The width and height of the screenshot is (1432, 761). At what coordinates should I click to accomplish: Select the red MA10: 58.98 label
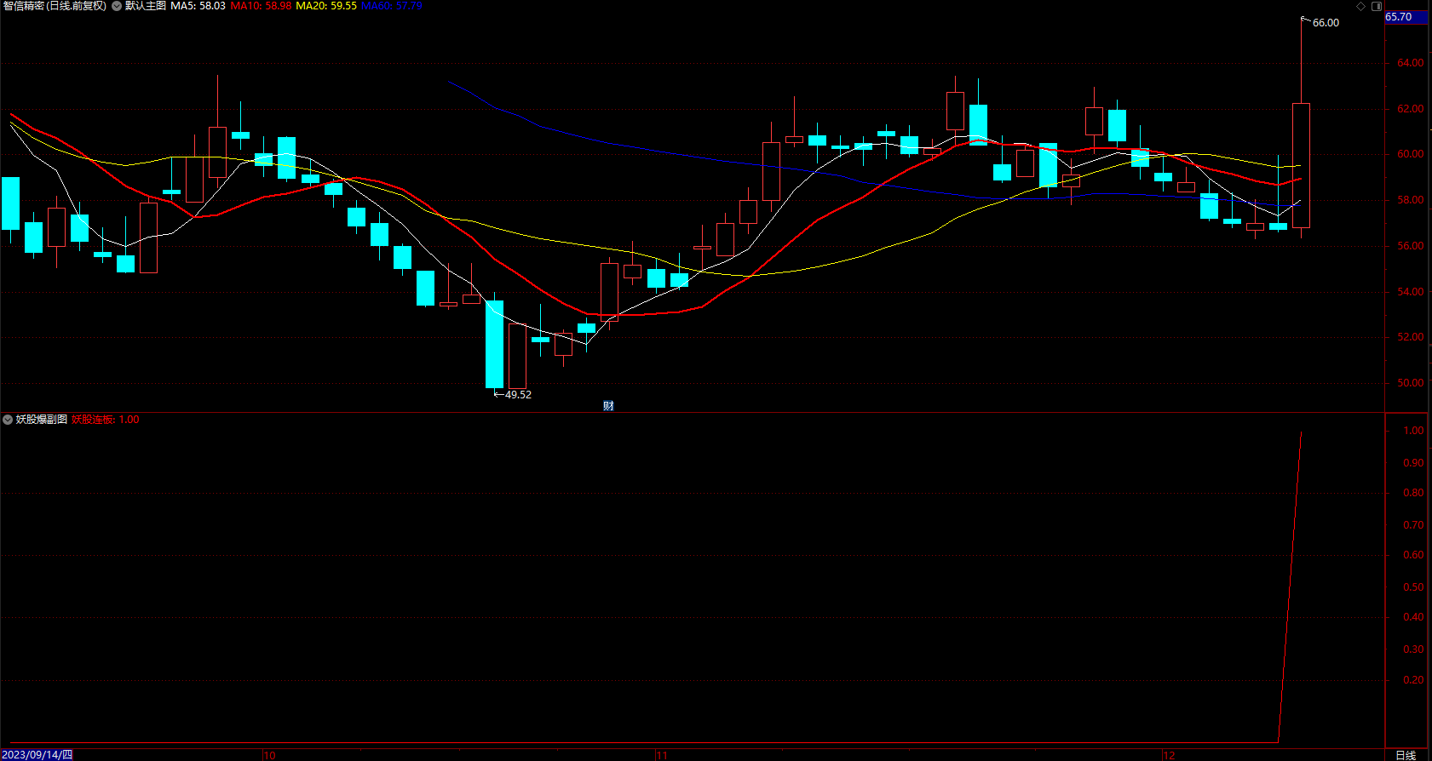coord(261,6)
